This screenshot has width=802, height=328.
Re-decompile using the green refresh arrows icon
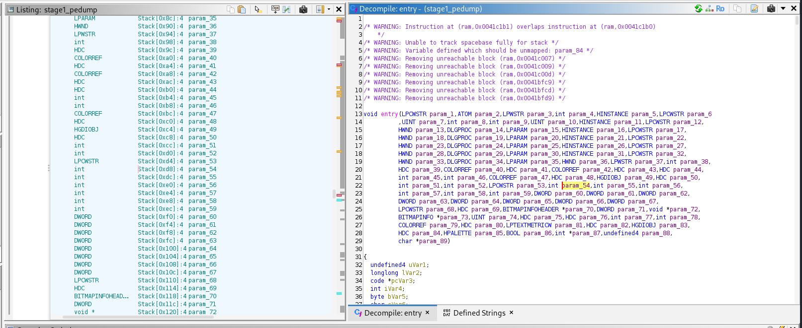[699, 8]
